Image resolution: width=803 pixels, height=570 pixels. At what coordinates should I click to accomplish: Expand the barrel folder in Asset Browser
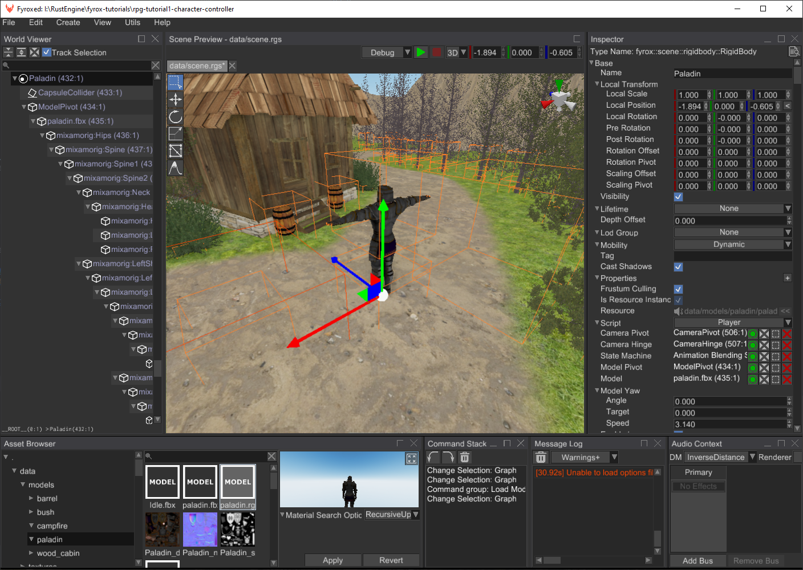point(31,498)
